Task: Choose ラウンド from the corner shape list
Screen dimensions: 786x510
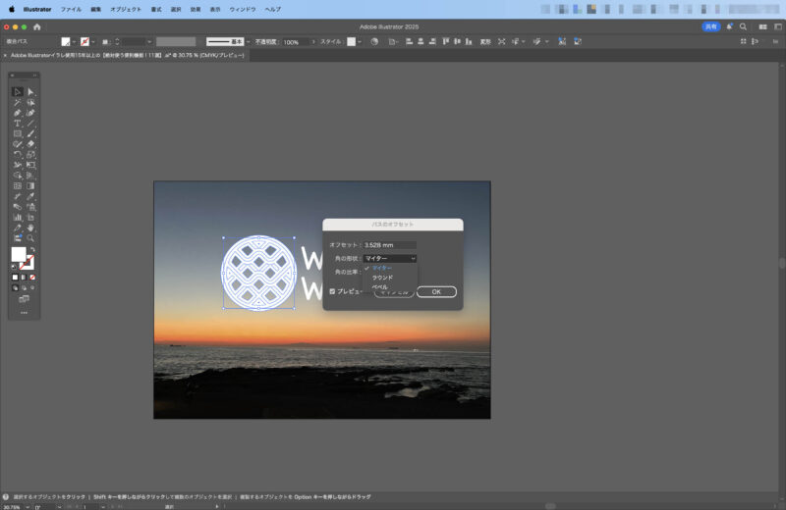Action: (382, 278)
